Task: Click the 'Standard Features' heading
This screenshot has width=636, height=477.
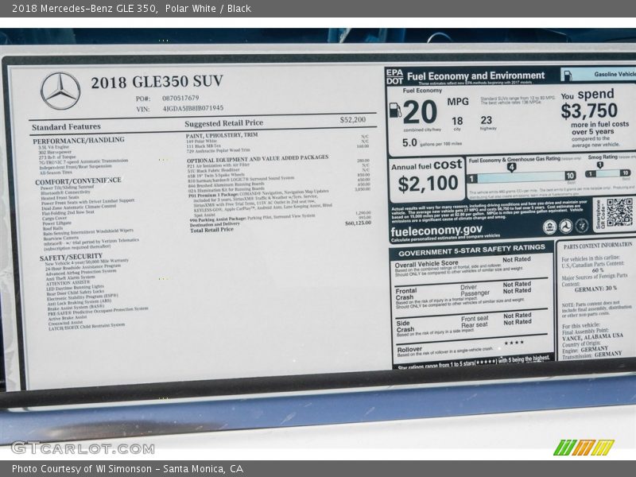Action: click(66, 127)
